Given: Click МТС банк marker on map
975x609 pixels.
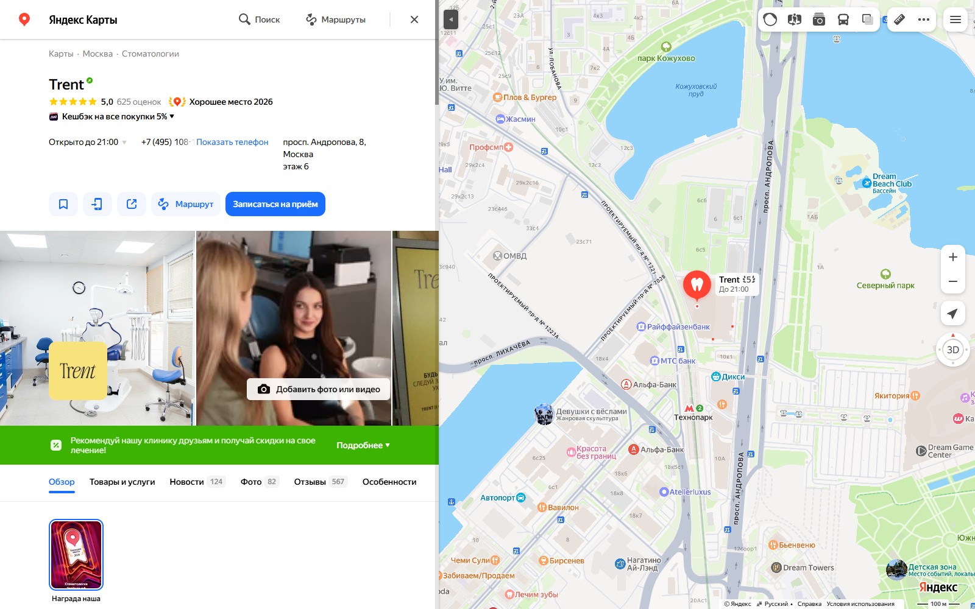Looking at the screenshot, I should [x=673, y=361].
